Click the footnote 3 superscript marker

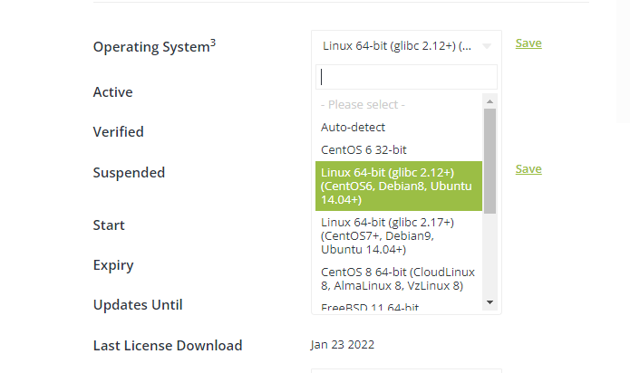tap(213, 42)
